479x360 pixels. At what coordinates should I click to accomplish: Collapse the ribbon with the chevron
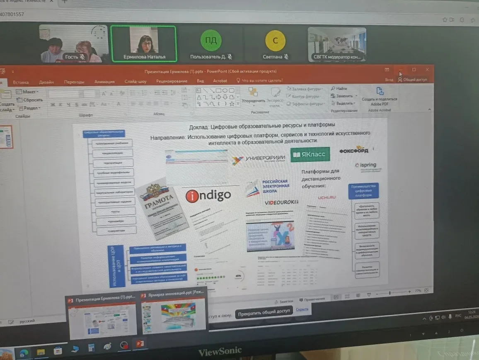coord(430,109)
